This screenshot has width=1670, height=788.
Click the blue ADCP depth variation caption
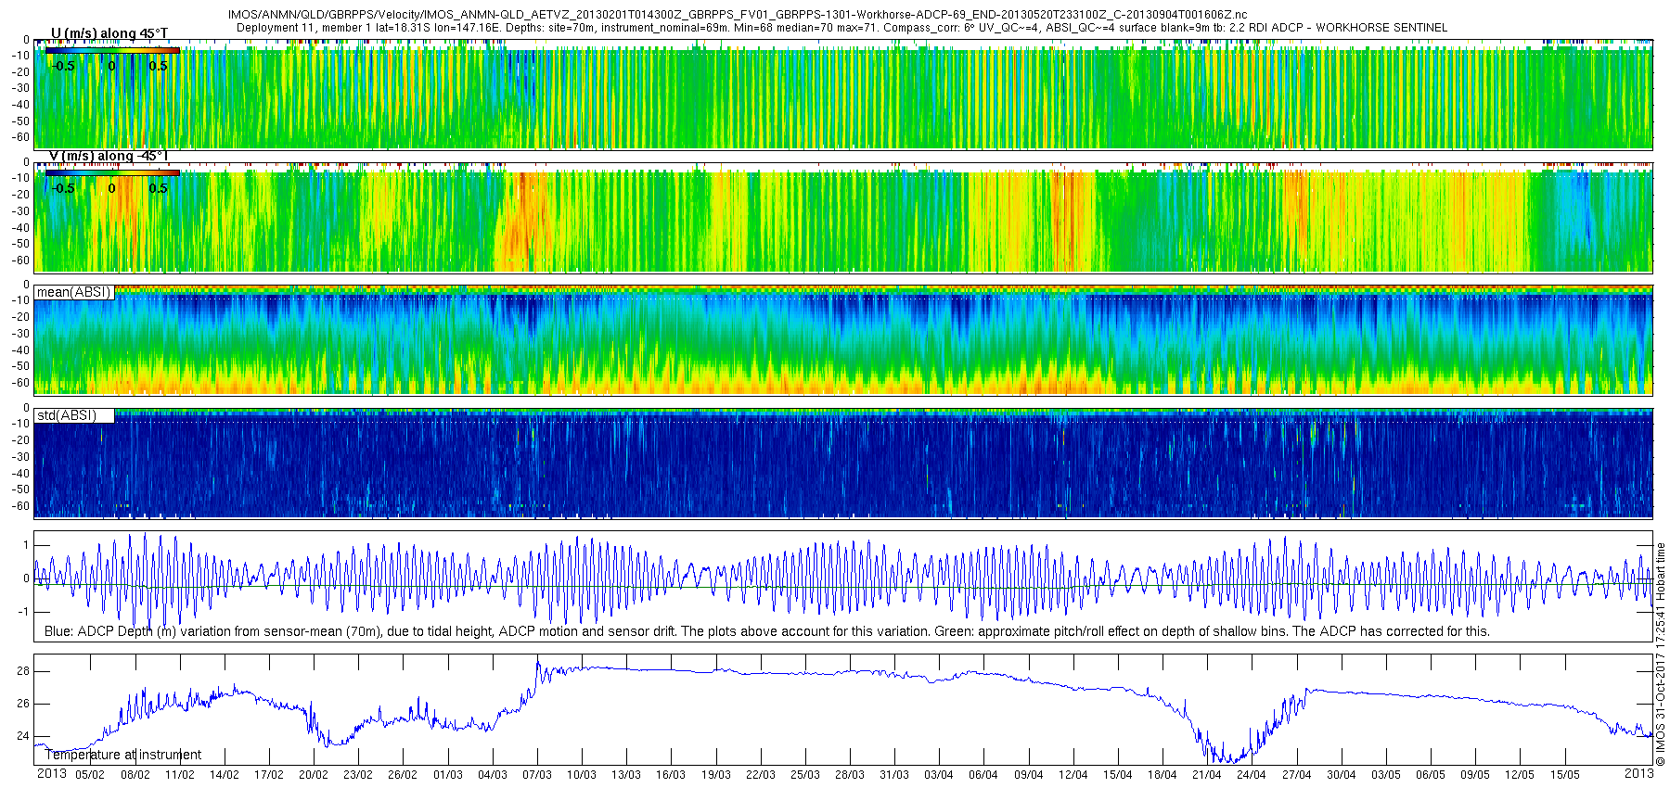pos(766,631)
